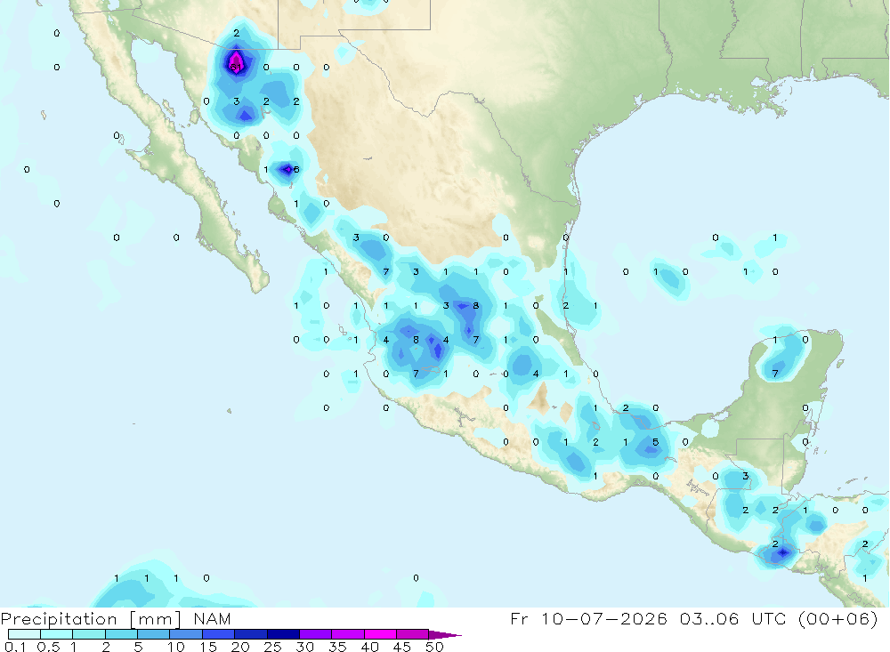Click the '(00+06)' forecast offset text
The width and height of the screenshot is (890, 652).
[837, 618]
